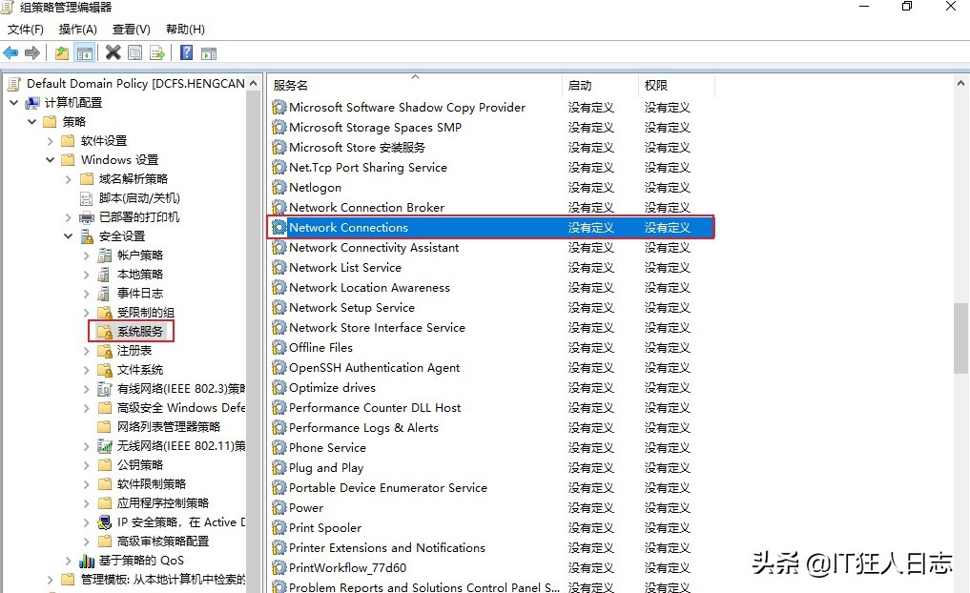Open the 操作(A) menu

[77, 30]
